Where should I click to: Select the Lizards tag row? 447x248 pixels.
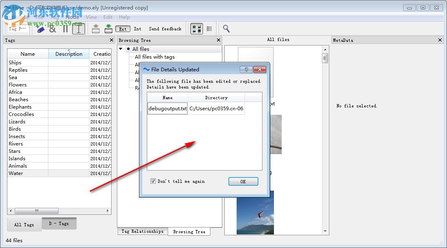(x=59, y=122)
